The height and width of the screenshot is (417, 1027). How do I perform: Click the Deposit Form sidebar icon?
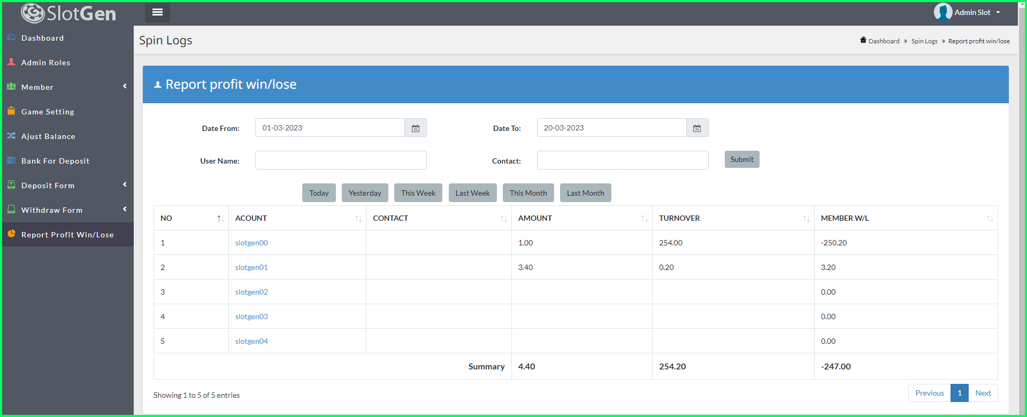click(x=11, y=185)
